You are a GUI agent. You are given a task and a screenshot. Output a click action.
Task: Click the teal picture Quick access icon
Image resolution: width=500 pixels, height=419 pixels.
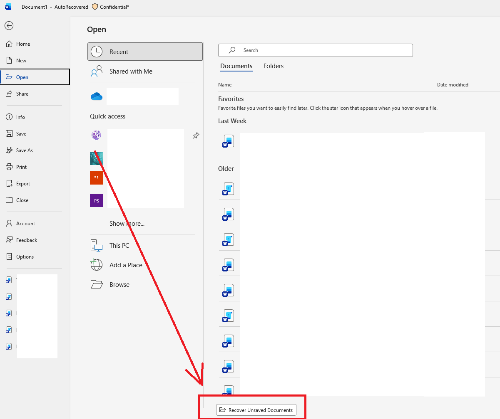click(97, 158)
